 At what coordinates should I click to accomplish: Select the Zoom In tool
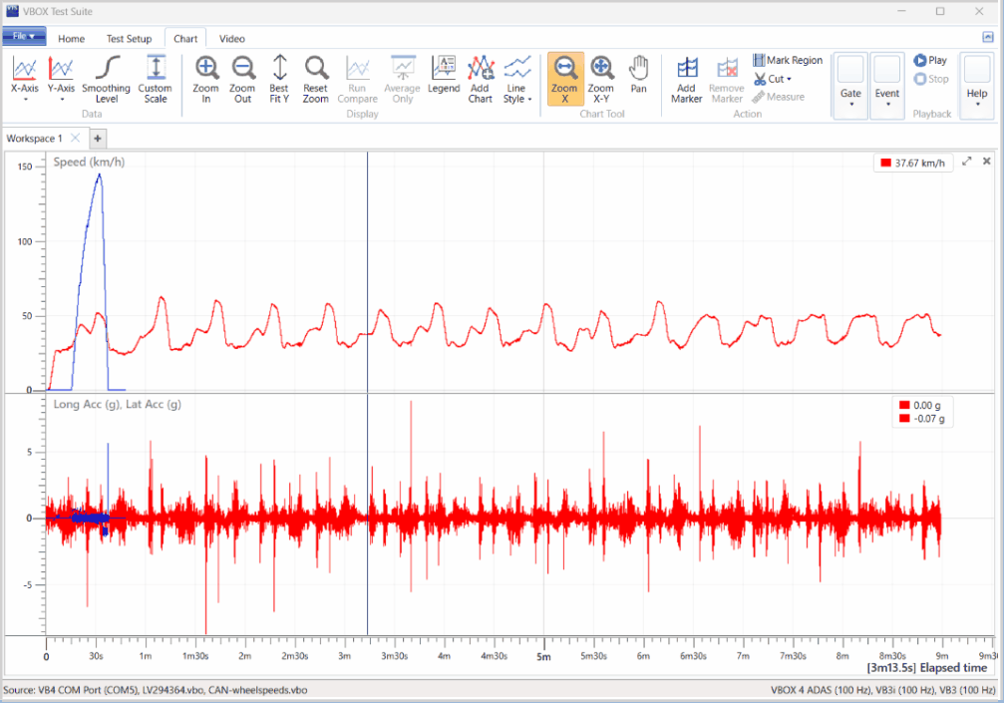pos(205,80)
